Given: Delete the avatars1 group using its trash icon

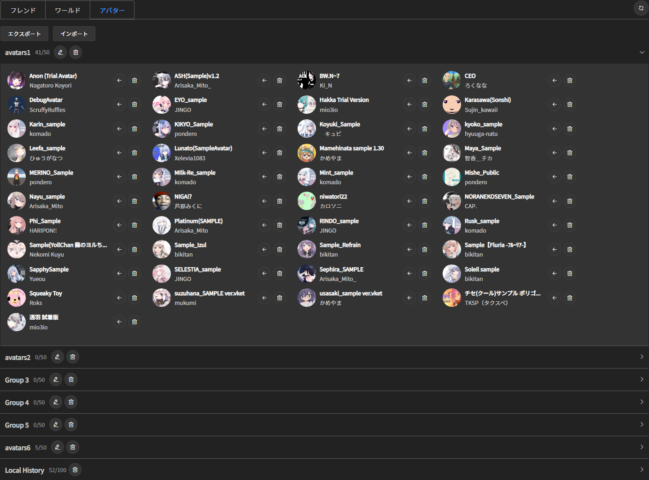Looking at the screenshot, I should pyautogui.click(x=76, y=53).
